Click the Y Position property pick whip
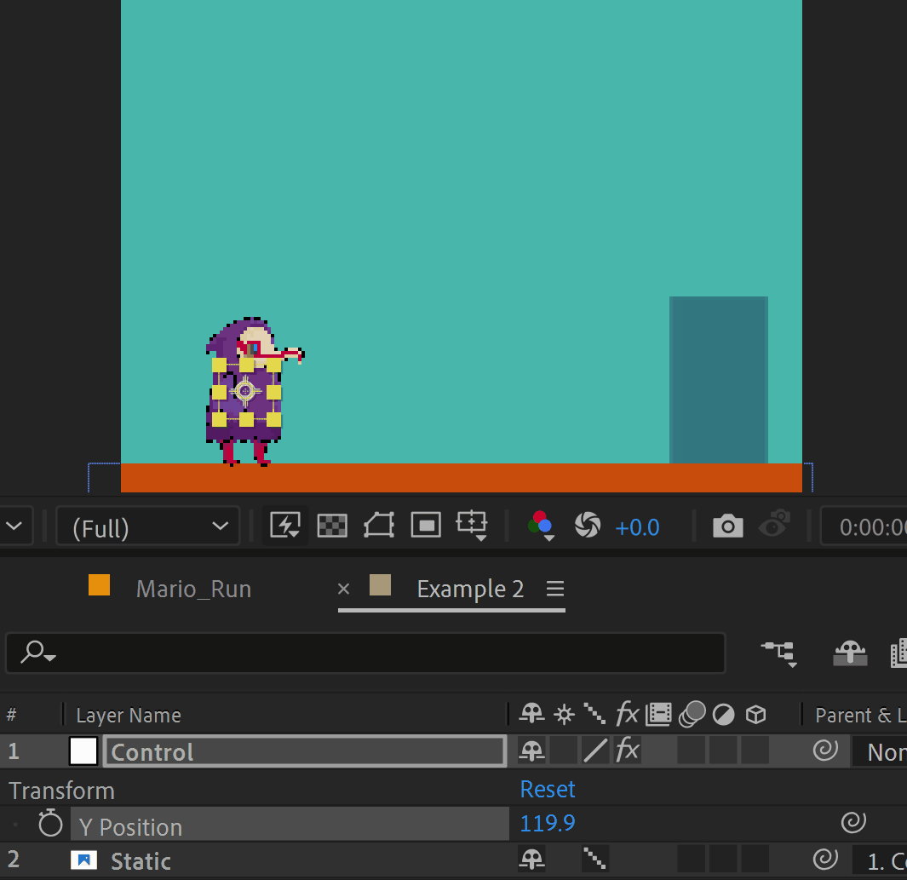The image size is (907, 880). click(x=853, y=822)
